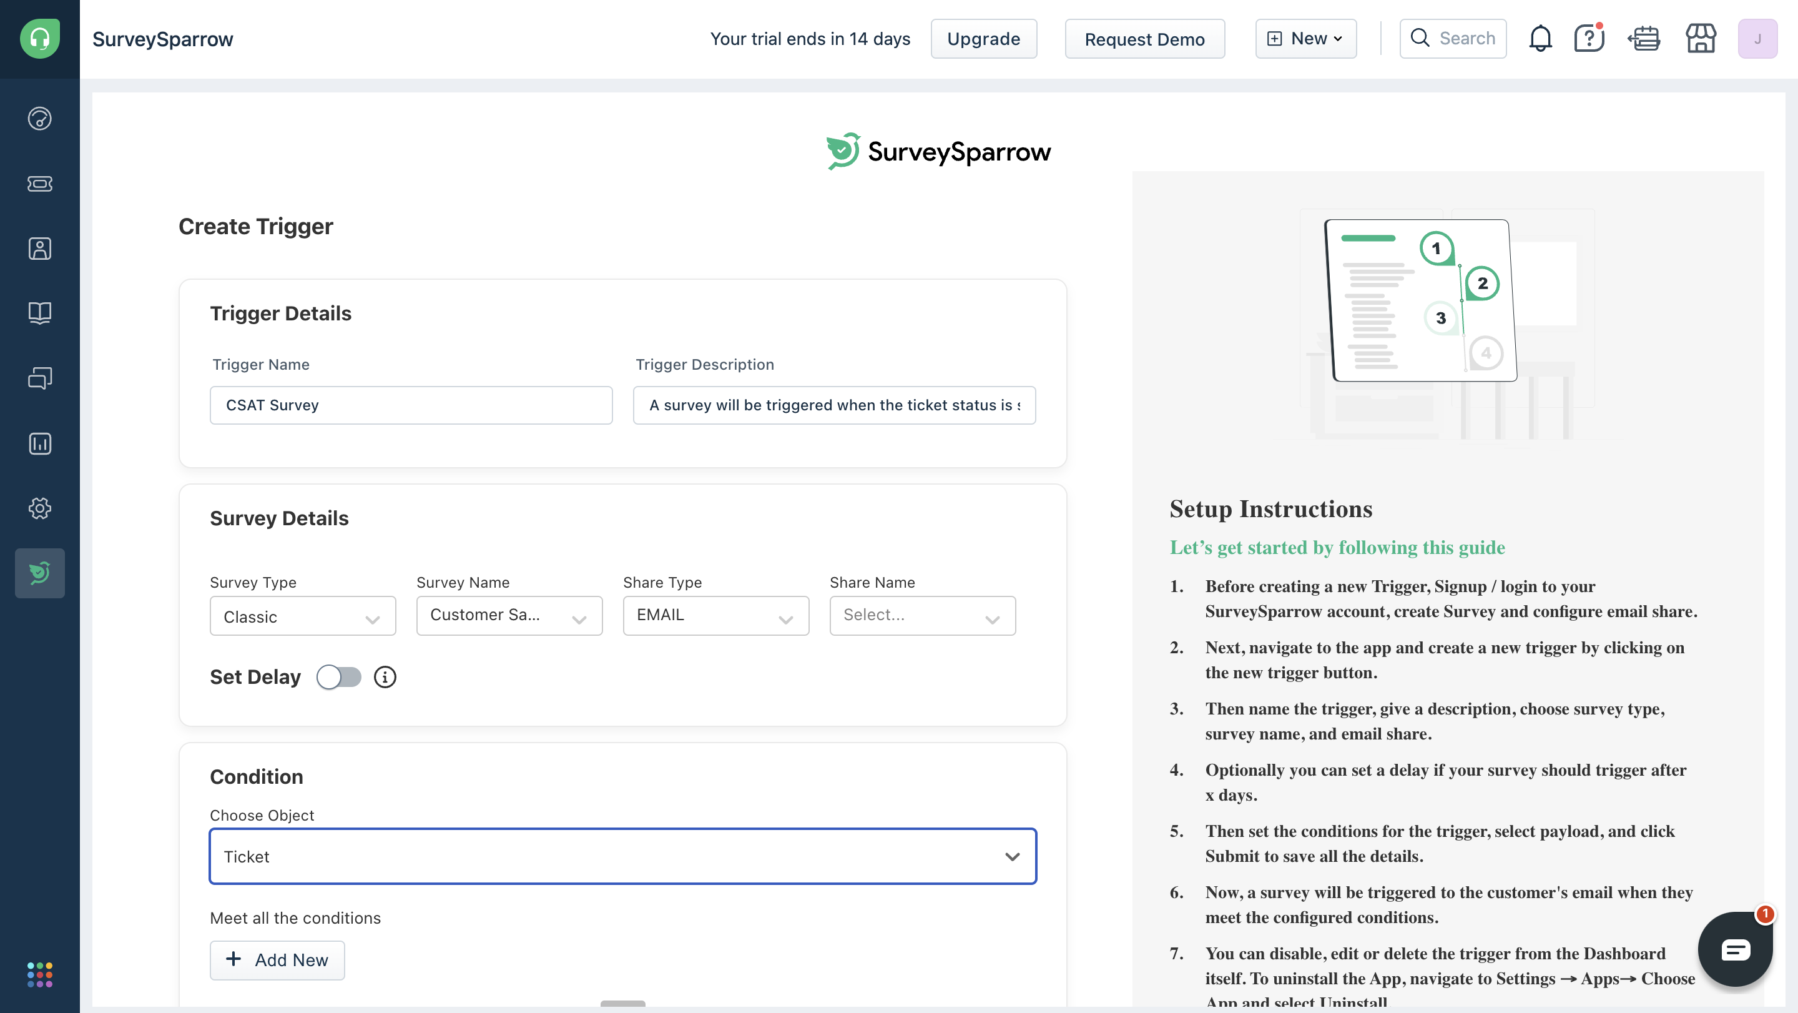Click the Trigger Name input field
This screenshot has height=1013, width=1798.
[410, 405]
